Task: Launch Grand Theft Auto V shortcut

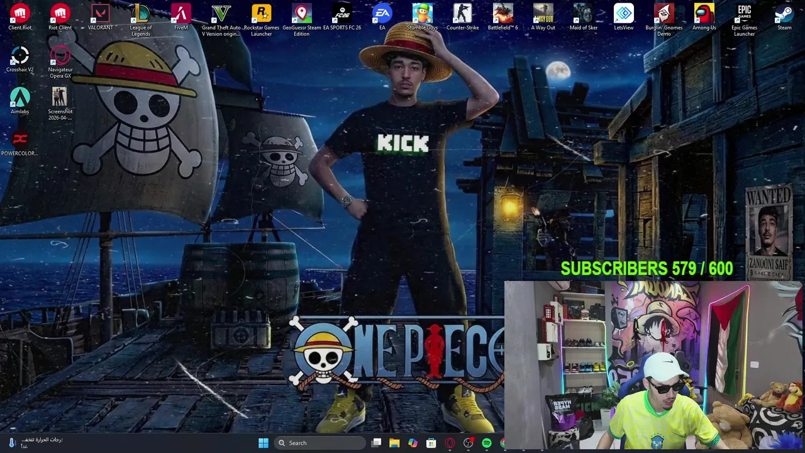Action: point(221,21)
